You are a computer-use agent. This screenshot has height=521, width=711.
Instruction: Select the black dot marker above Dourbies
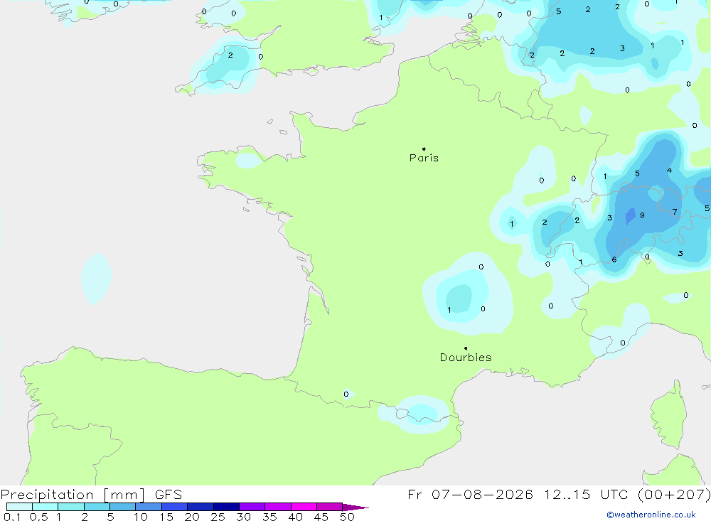466,348
